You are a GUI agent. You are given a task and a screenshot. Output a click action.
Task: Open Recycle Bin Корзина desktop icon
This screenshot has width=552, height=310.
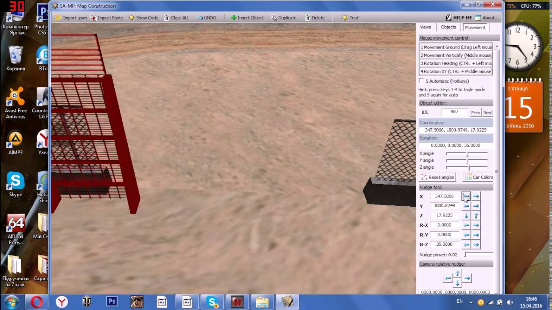(x=16, y=58)
